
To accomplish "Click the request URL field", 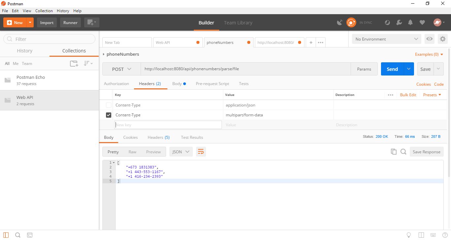I will (246, 69).
